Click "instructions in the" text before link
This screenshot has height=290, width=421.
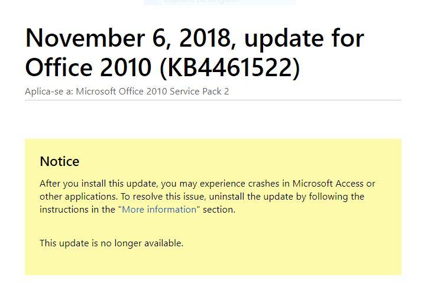pyautogui.click(x=77, y=210)
